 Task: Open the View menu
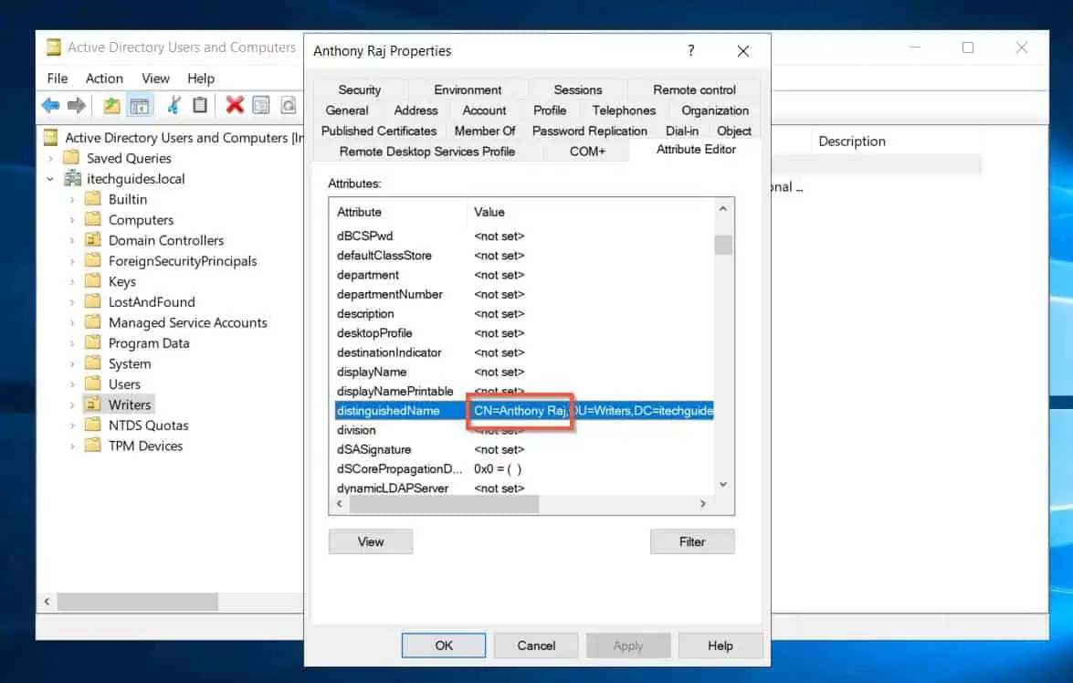tap(155, 79)
